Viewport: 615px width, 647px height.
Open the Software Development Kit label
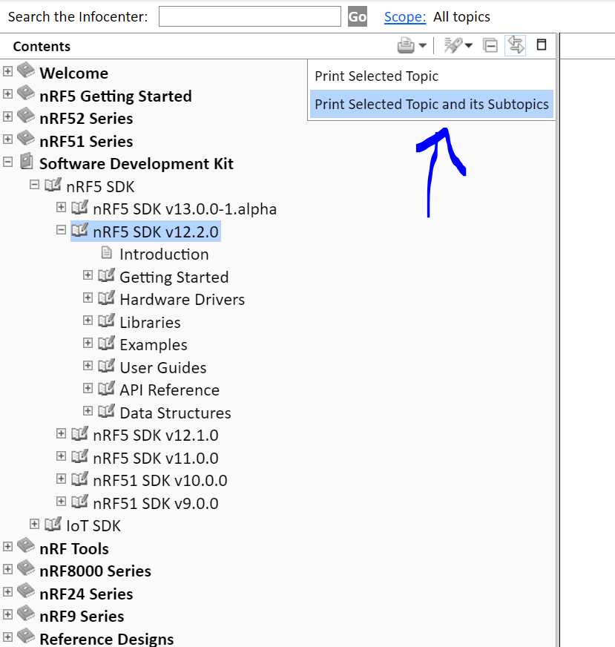point(137,164)
